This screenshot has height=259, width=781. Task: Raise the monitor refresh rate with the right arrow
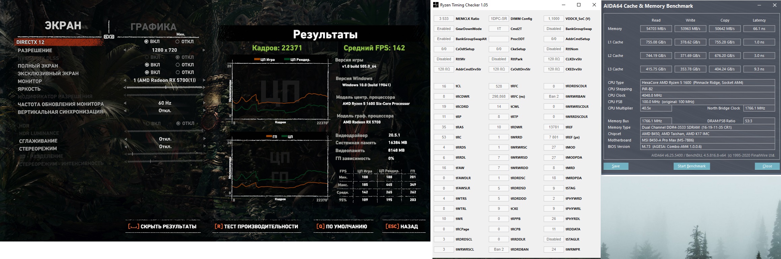coord(204,103)
